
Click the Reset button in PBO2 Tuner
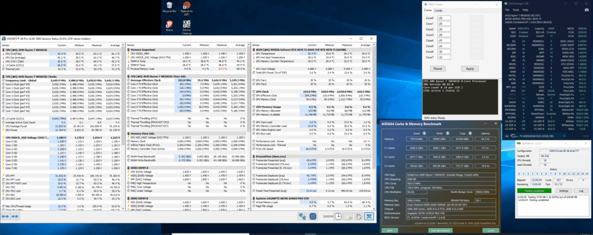click(438, 69)
